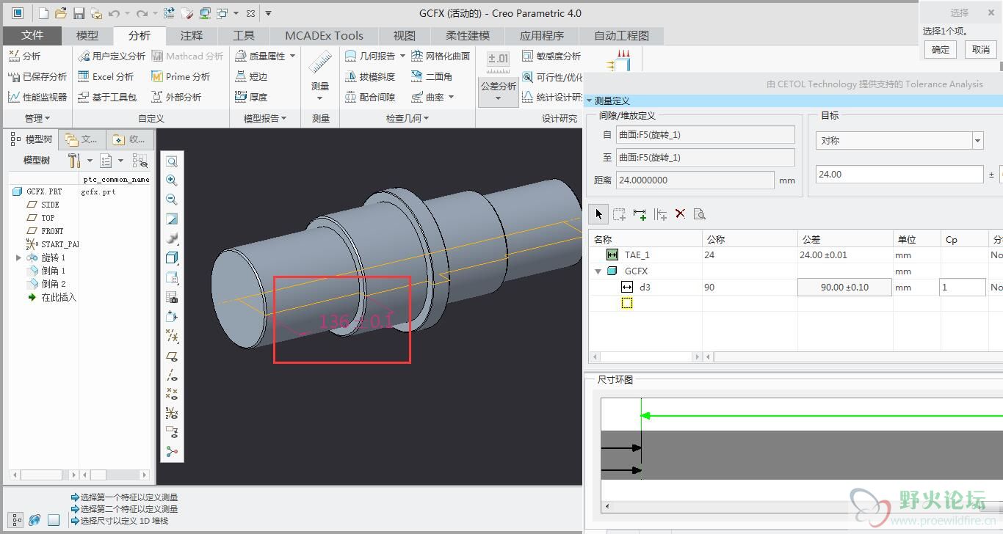The height and width of the screenshot is (534, 1003).
Task: Toggle datum axis display icon
Action: [x=172, y=375]
